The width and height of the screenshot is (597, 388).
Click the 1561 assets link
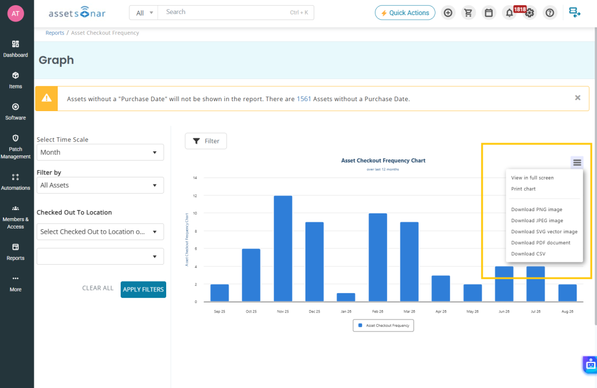point(304,99)
